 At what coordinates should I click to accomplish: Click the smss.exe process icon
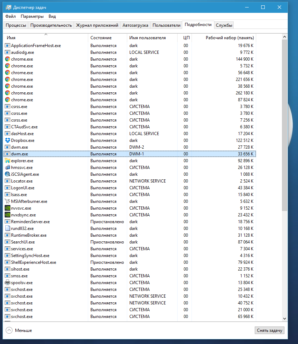pyautogui.click(x=8, y=276)
